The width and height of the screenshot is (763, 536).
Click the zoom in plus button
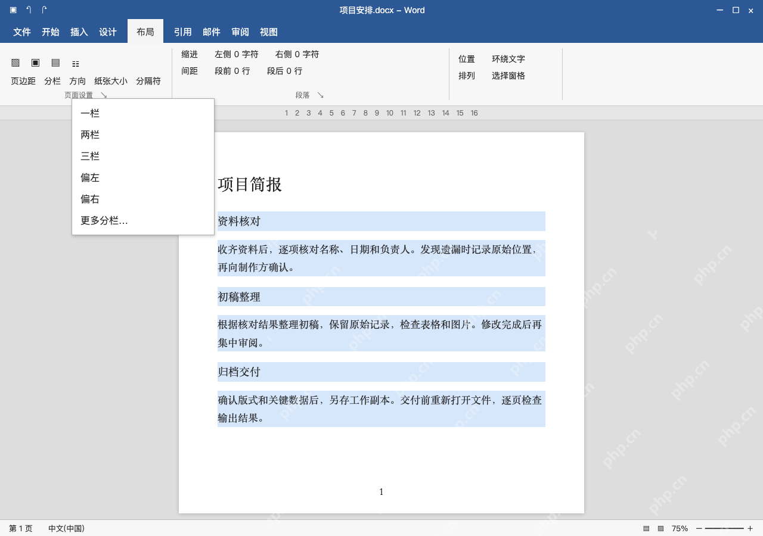pyautogui.click(x=750, y=528)
